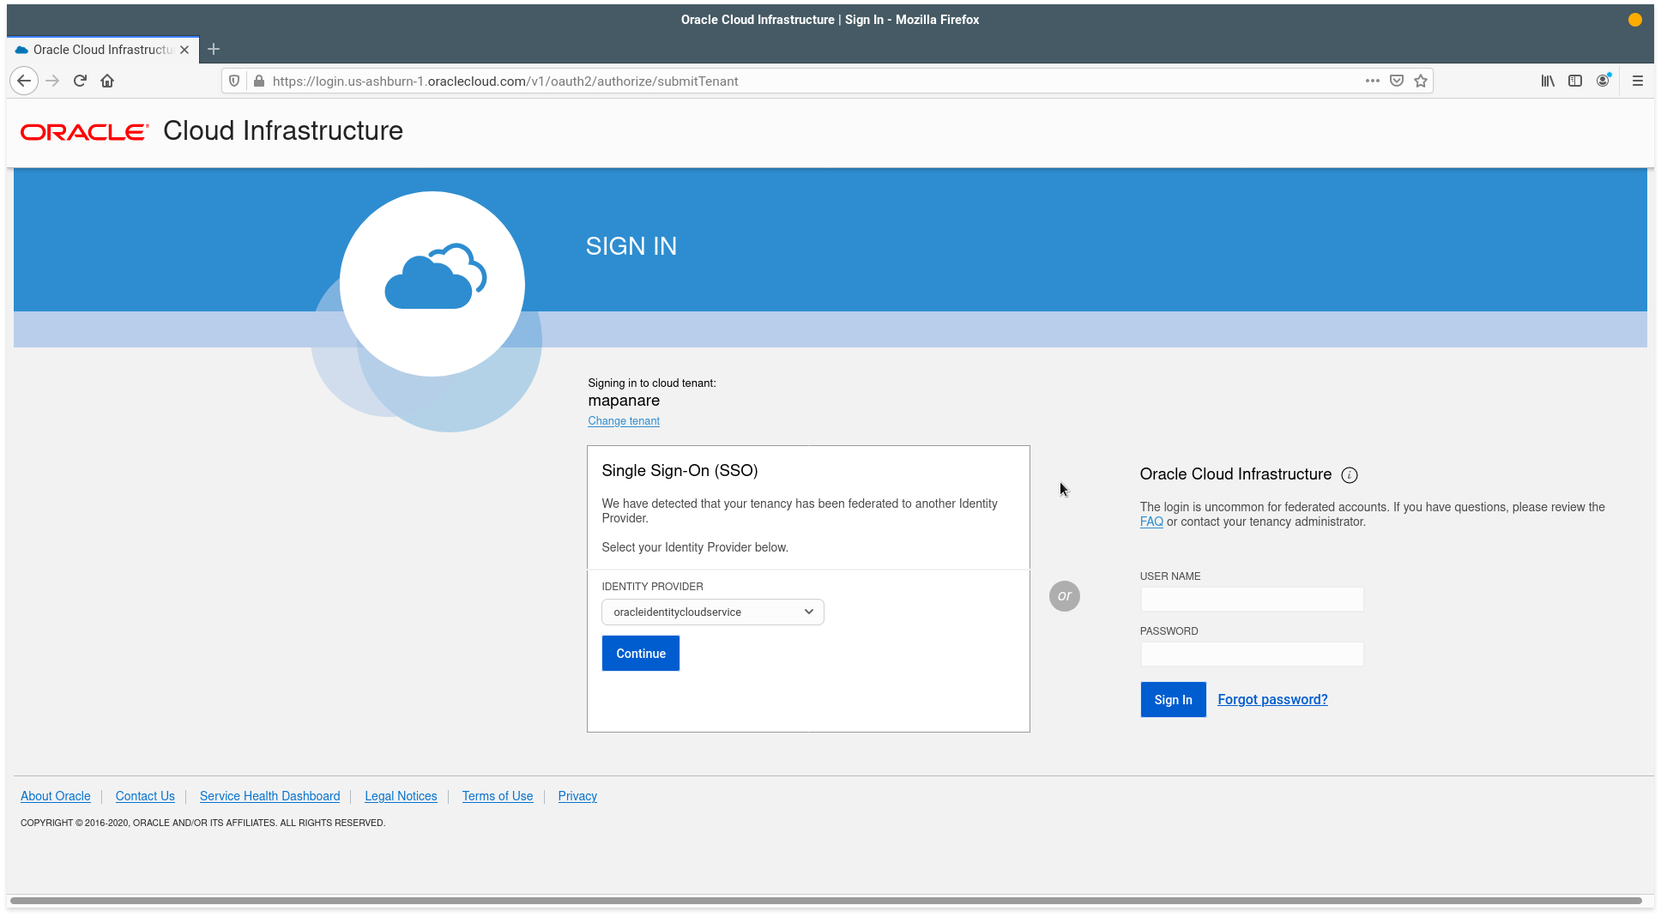The width and height of the screenshot is (1661, 917).
Task: Close the Oracle Cloud Infrastructure tab
Action: coord(184,50)
